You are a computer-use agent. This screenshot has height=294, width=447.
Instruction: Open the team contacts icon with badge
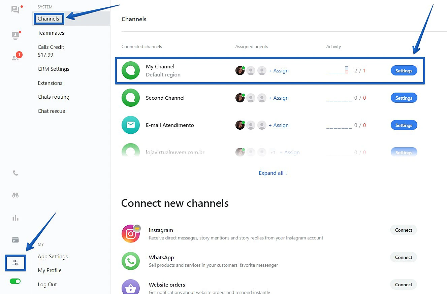(15, 57)
